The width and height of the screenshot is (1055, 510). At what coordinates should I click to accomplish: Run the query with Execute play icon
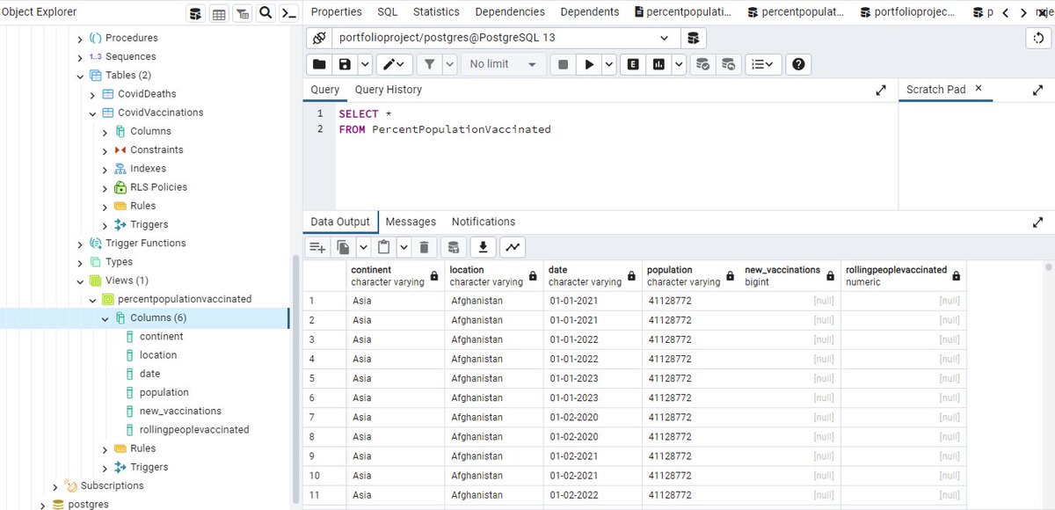589,64
